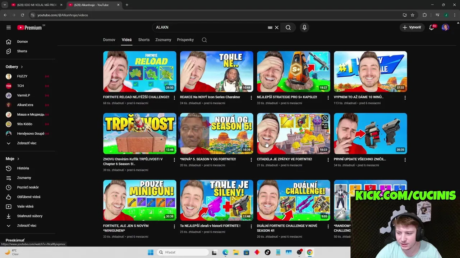Click the YouTube Premium logo
Screen dimensions: 460x258
click(x=30, y=28)
